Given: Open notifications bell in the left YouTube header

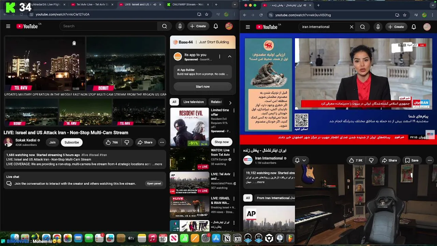Looking at the screenshot, I should pos(216,26).
